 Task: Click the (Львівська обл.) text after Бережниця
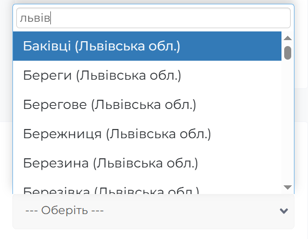point(158,134)
